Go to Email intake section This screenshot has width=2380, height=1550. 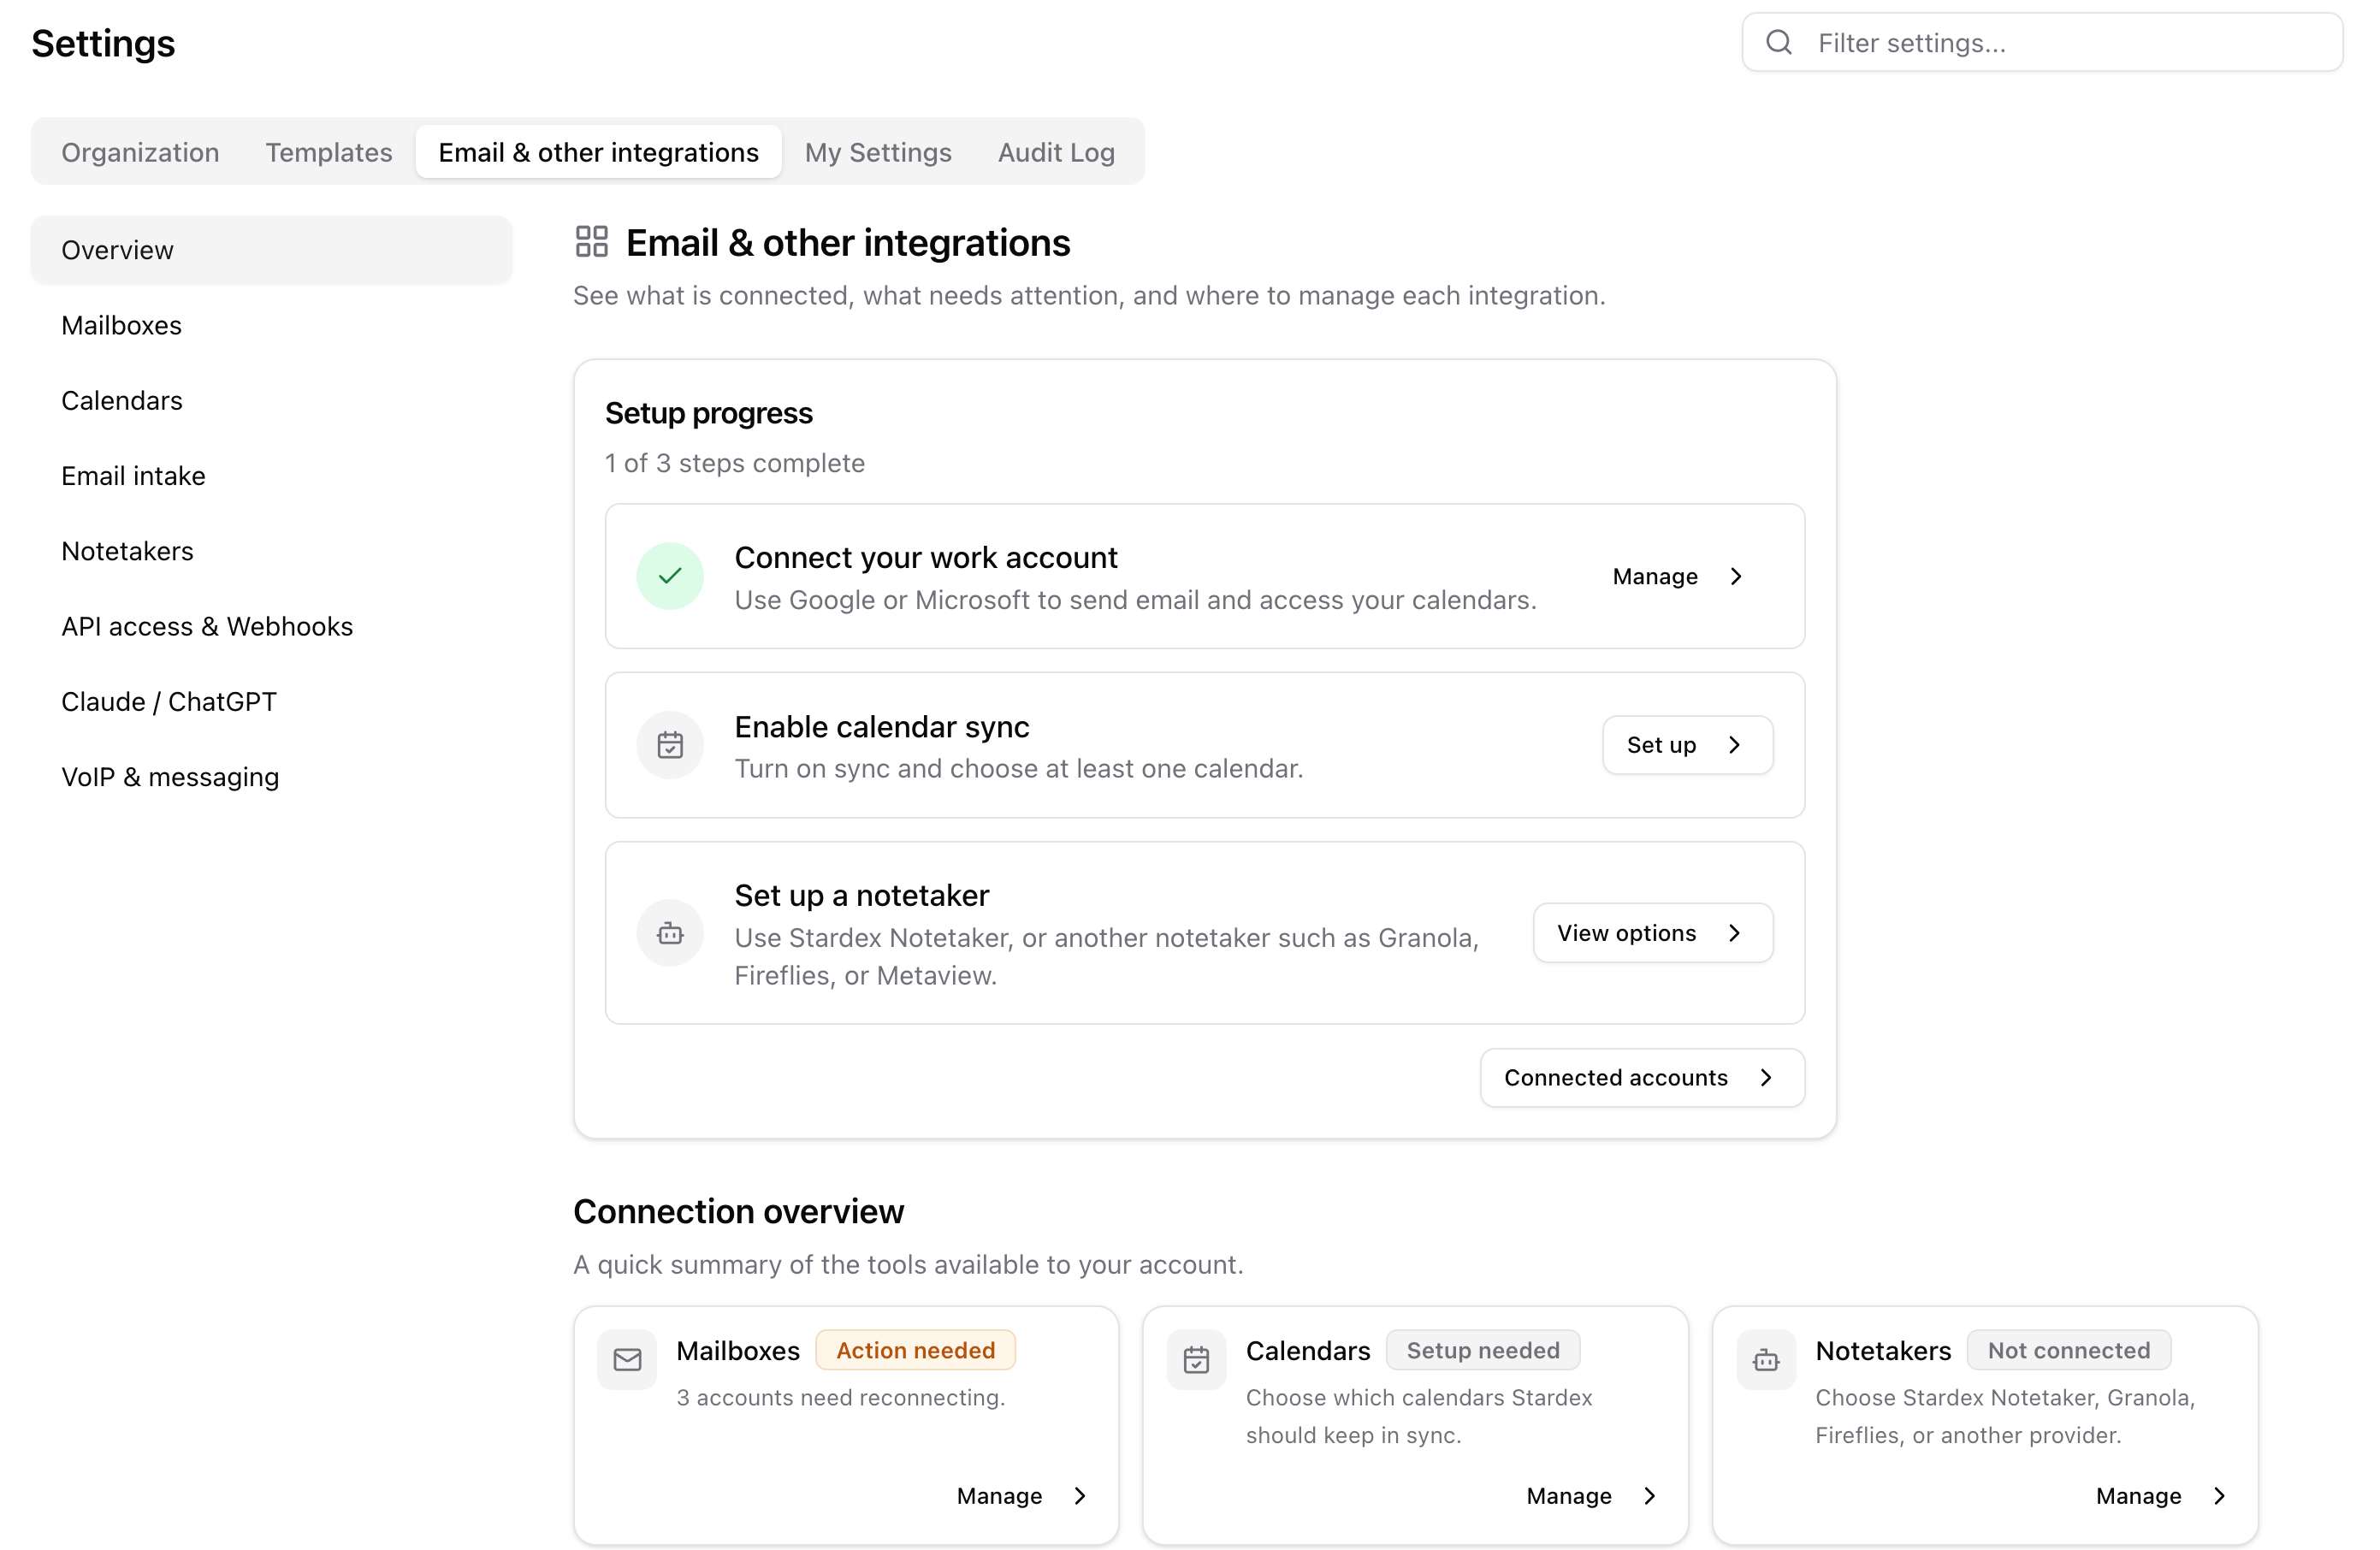point(271,476)
